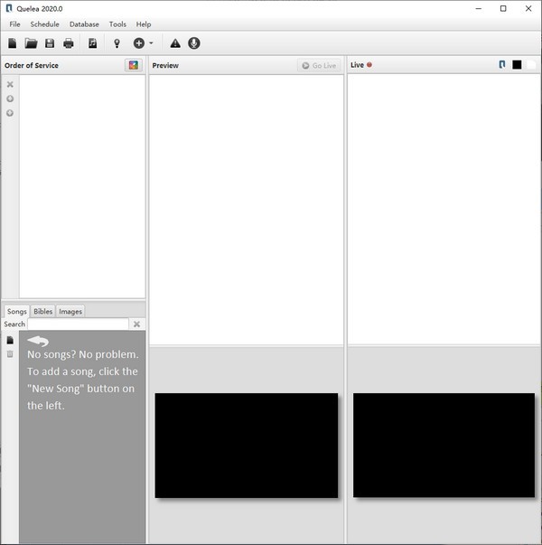Open a schedule with the folder icon
This screenshot has width=542, height=545.
click(x=31, y=43)
